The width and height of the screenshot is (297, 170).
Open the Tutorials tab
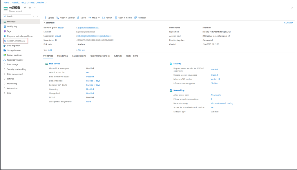coord(118,56)
